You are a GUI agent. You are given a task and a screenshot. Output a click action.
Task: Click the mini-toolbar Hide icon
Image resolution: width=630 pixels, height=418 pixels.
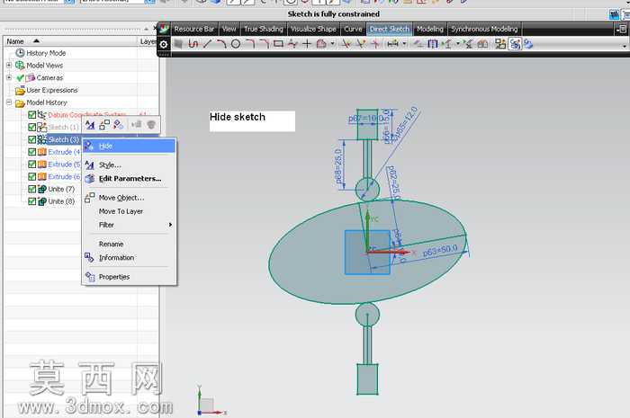pyautogui.click(x=119, y=125)
